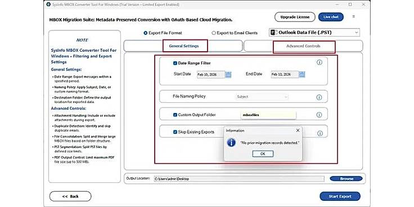
Task: Click the info icon for Skip Existing Exports
Action: coord(319,133)
